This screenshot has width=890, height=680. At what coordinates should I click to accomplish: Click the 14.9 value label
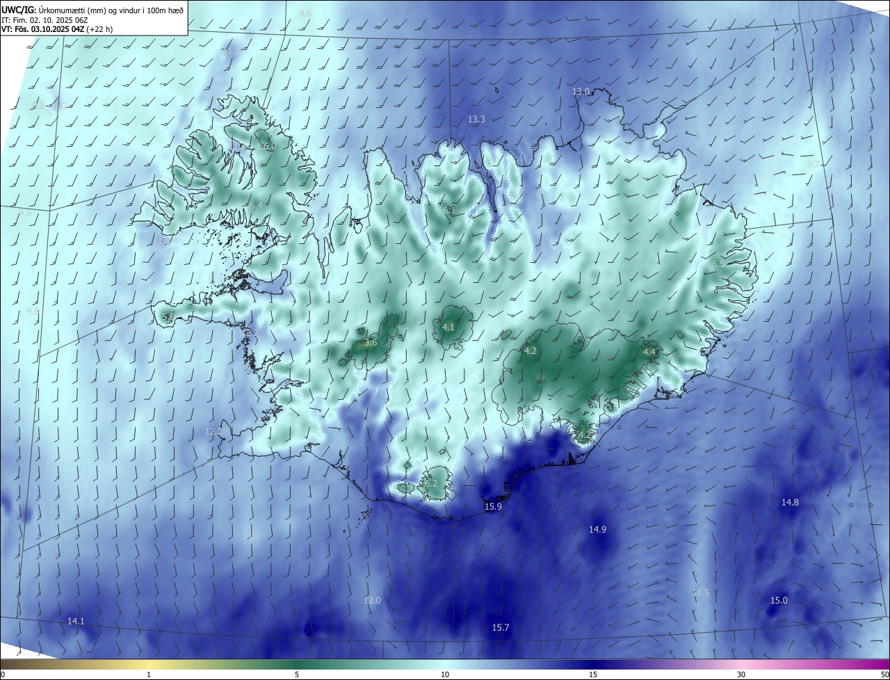pos(597,530)
